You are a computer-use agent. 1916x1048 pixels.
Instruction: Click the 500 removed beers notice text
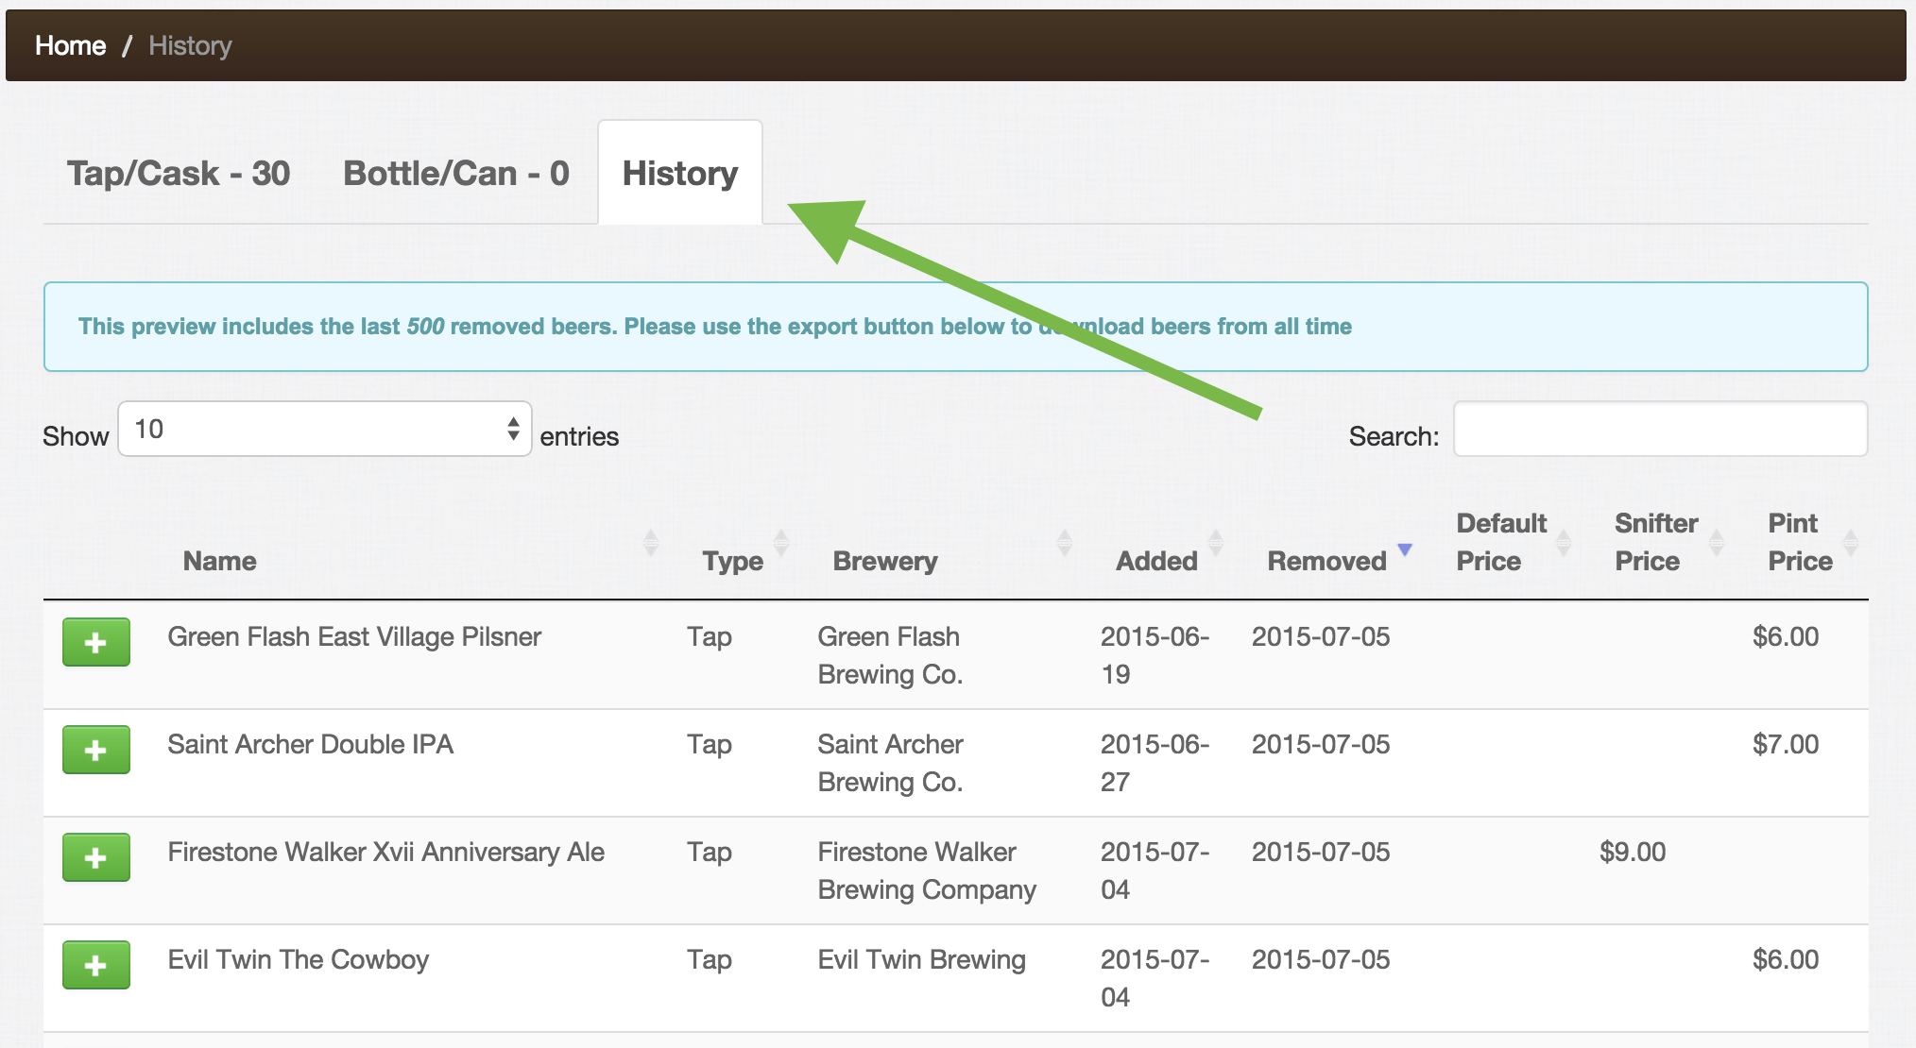(715, 327)
